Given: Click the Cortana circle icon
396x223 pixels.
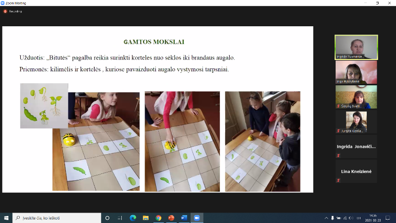Looking at the screenshot, I should tap(107, 218).
